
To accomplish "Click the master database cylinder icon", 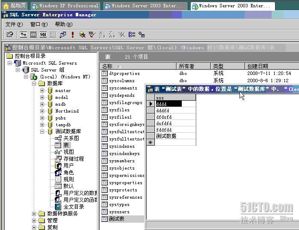I will click(x=50, y=90).
